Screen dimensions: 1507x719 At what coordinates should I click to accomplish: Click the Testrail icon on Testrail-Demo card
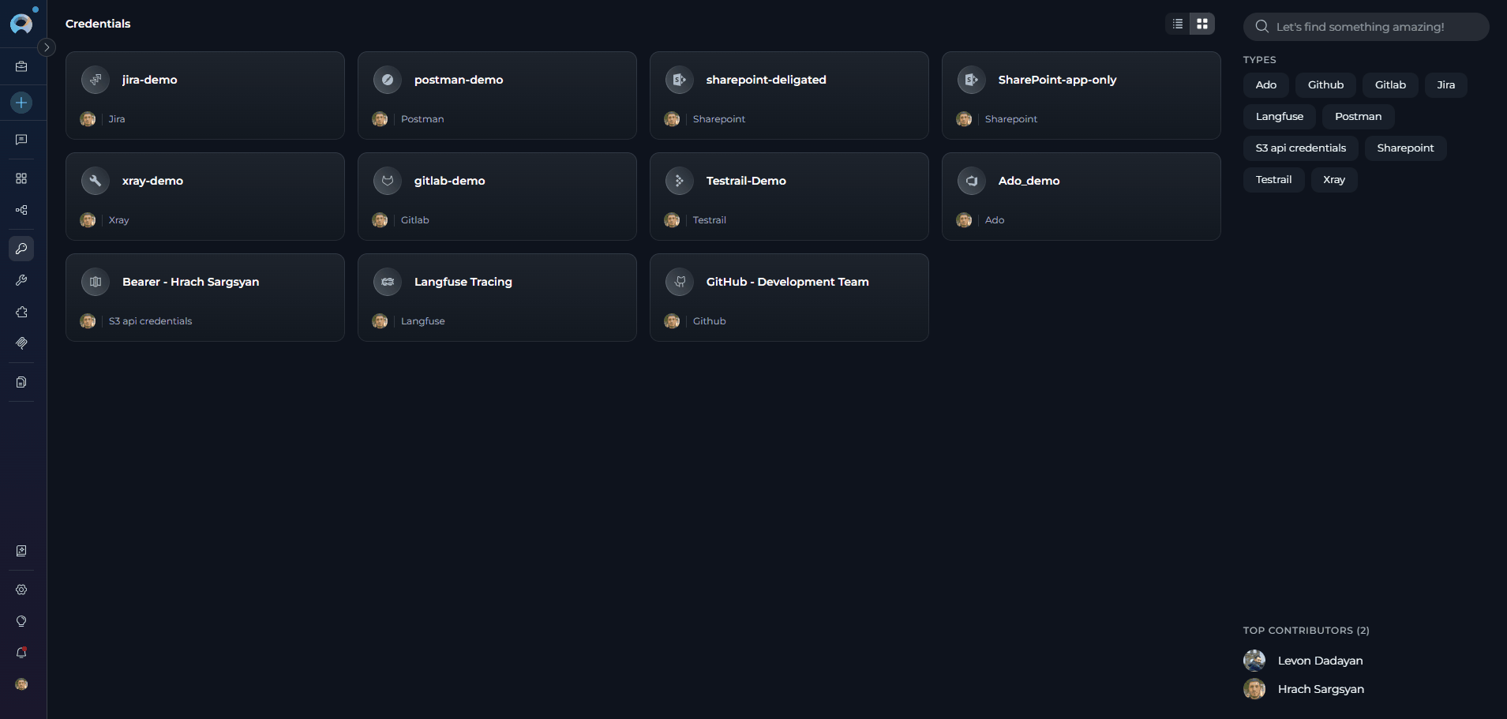[680, 181]
